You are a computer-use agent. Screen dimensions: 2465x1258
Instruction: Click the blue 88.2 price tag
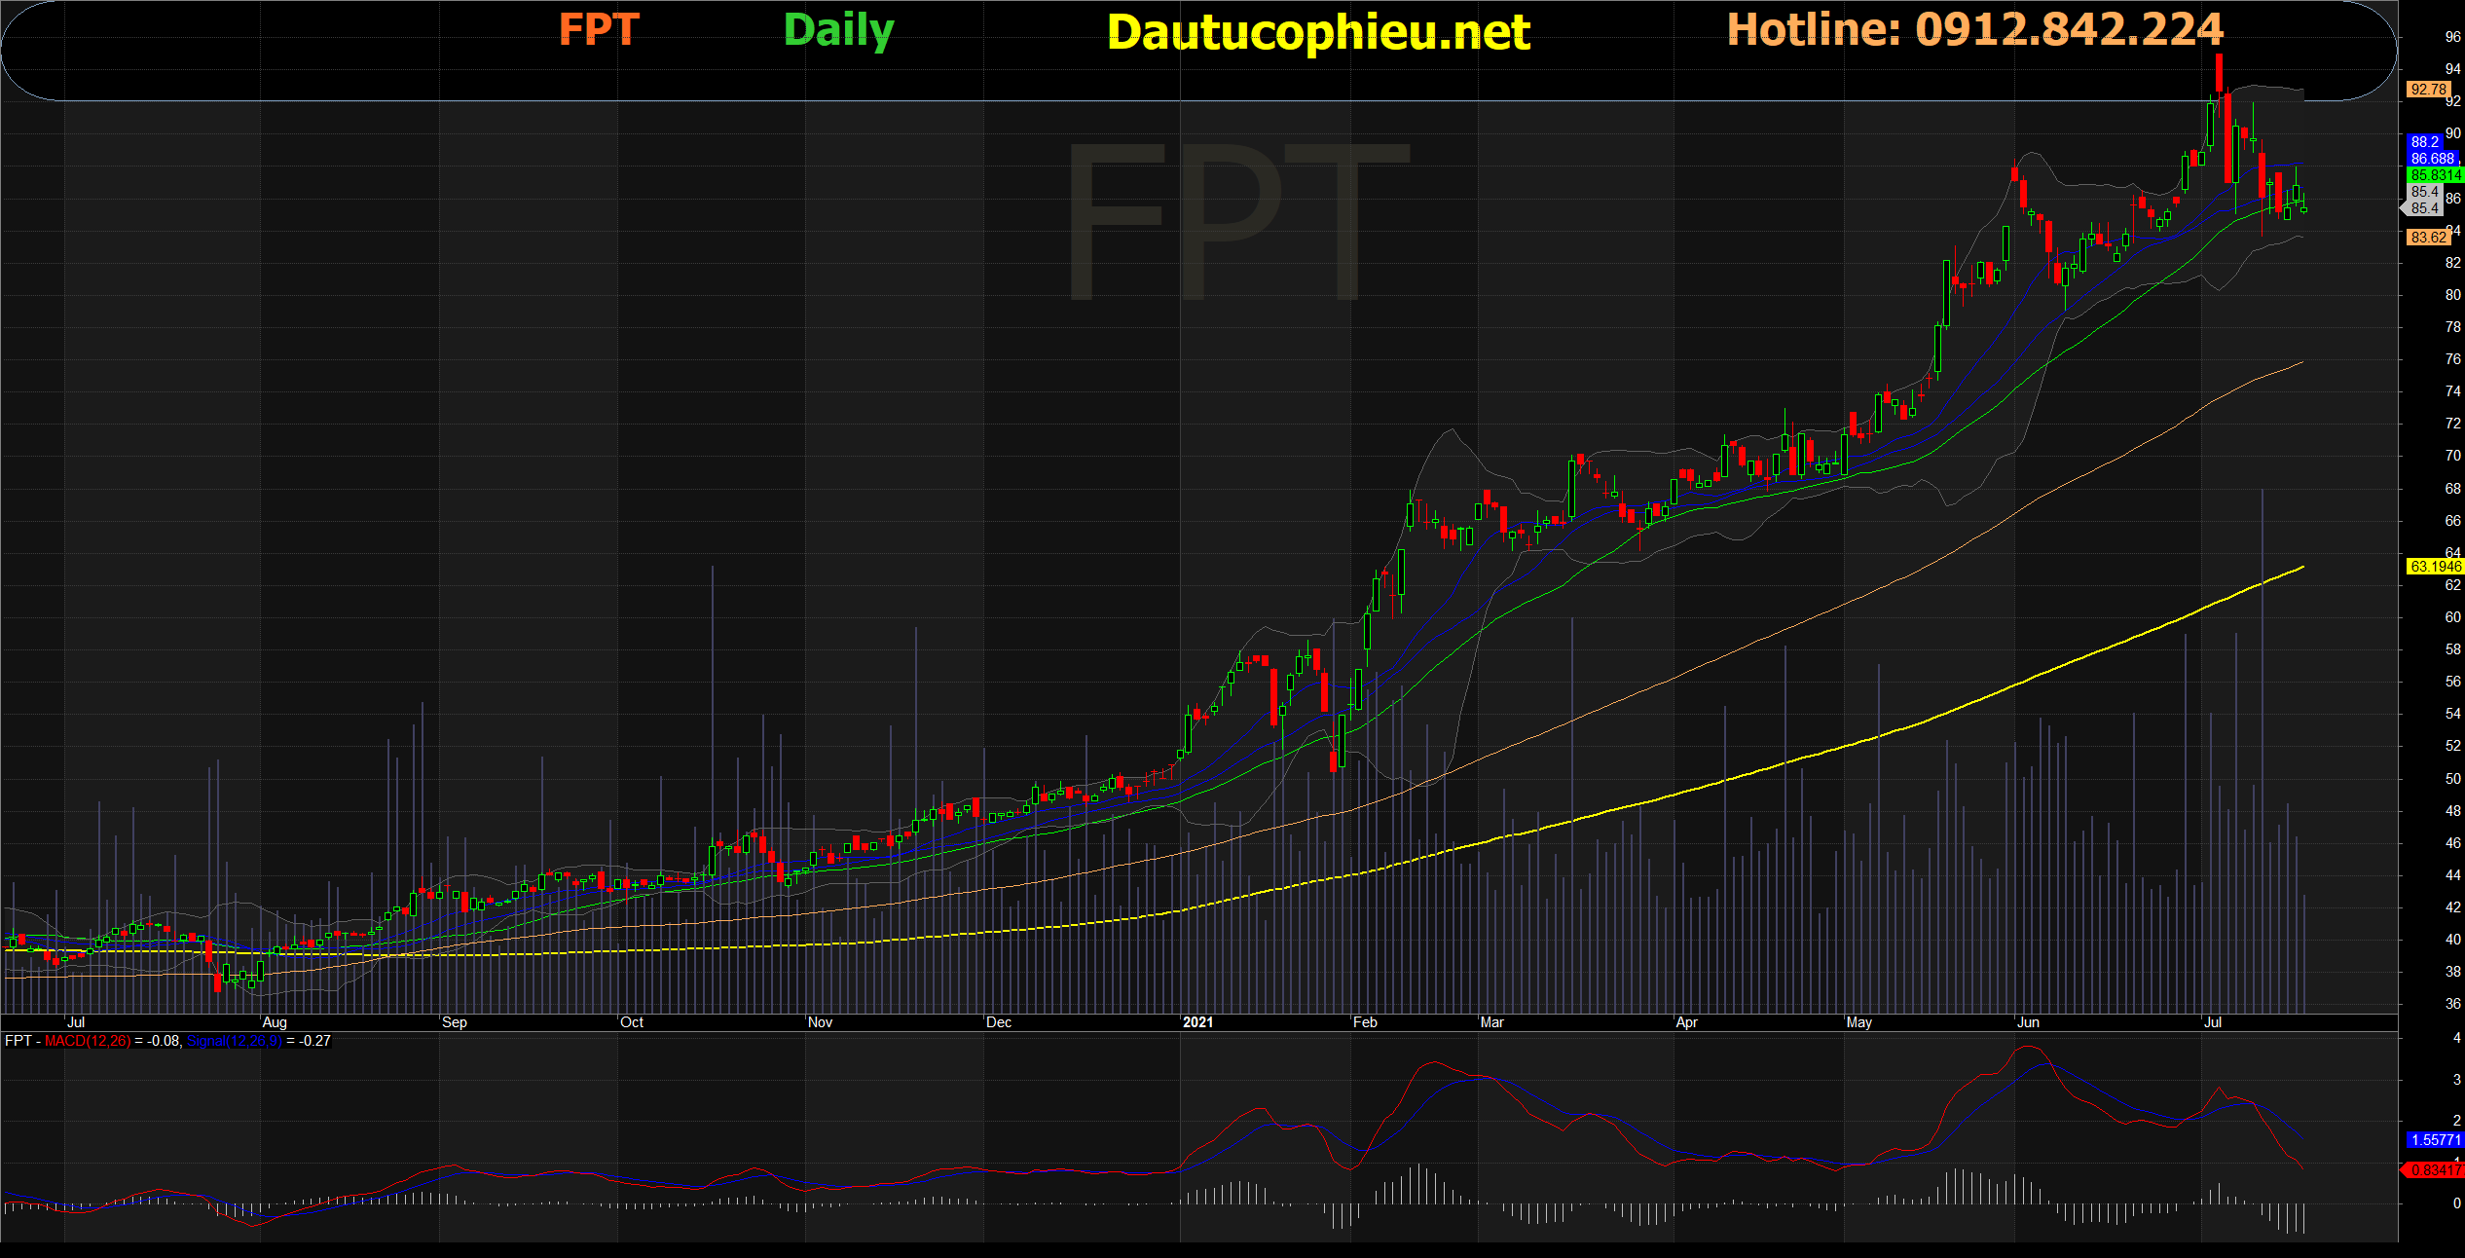pyautogui.click(x=2424, y=142)
